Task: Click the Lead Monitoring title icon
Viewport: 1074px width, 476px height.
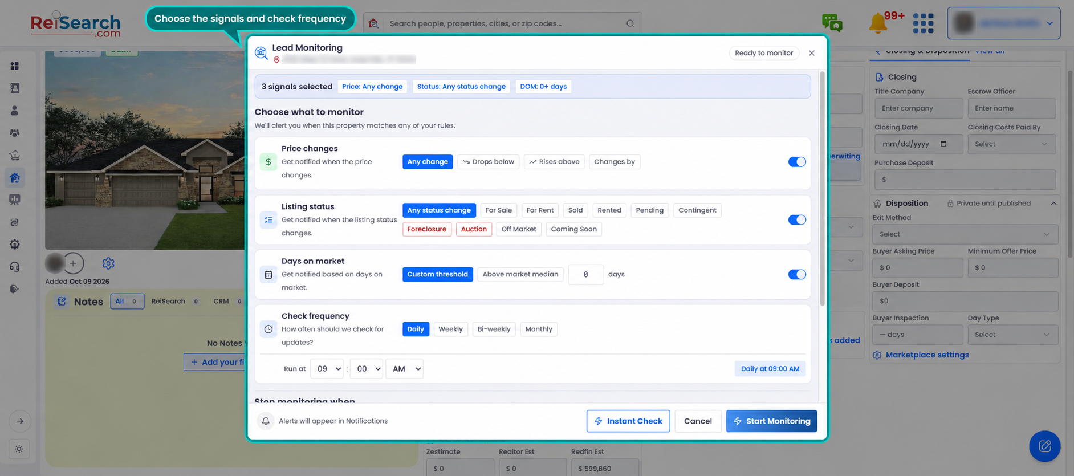Action: (x=261, y=53)
